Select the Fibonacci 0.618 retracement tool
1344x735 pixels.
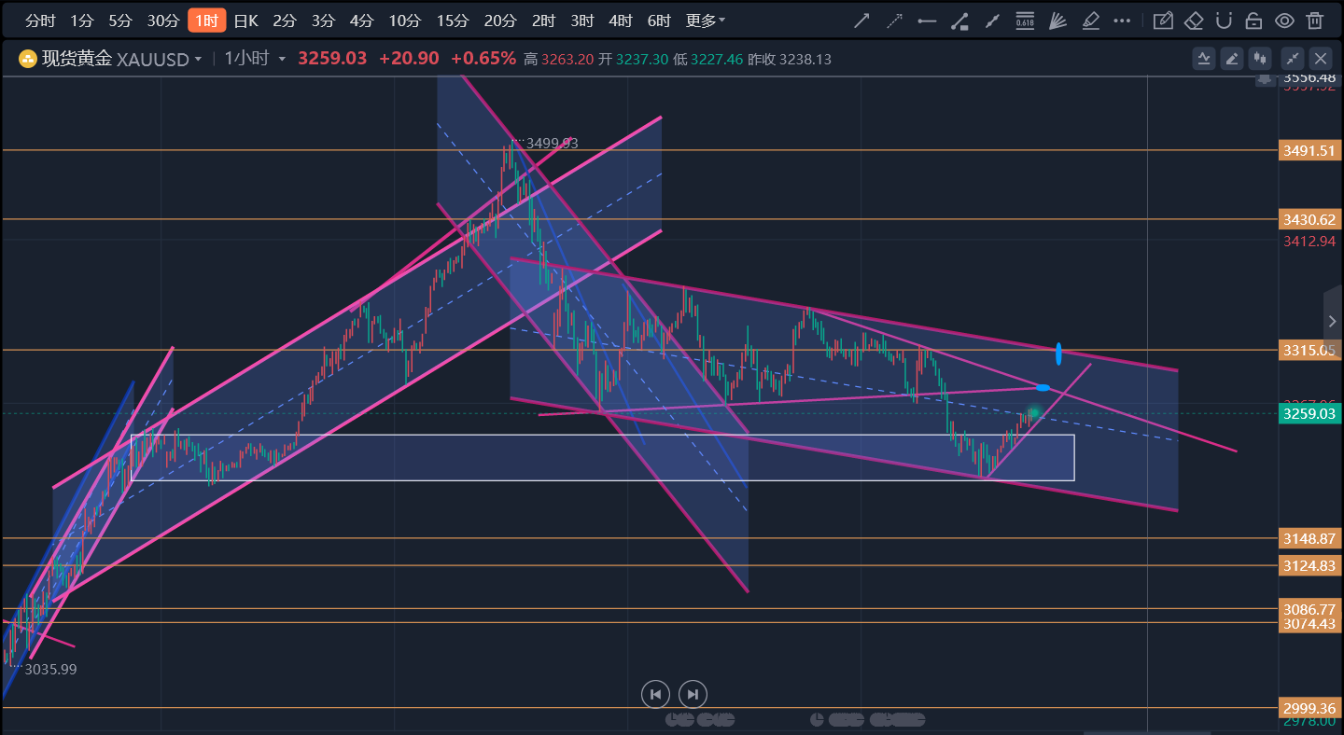(x=1024, y=21)
